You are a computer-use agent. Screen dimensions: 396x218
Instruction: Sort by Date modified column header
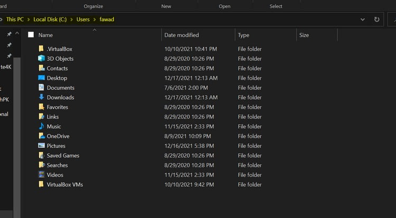coord(181,35)
